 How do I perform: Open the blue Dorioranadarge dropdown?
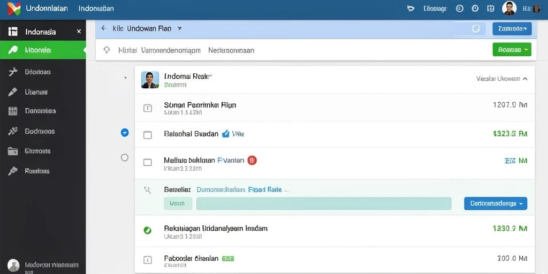click(x=496, y=203)
